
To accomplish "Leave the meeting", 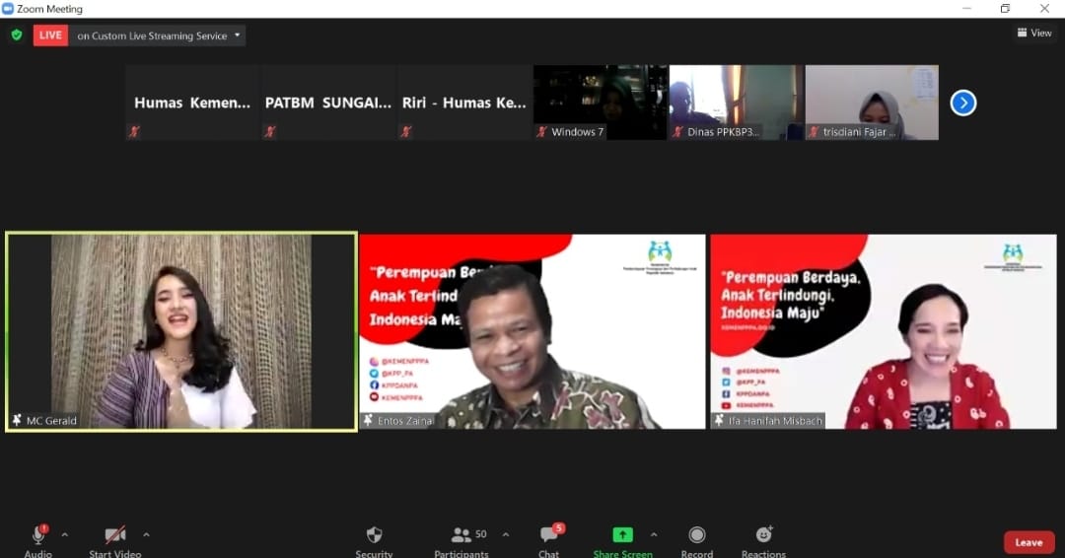I will [x=1029, y=542].
